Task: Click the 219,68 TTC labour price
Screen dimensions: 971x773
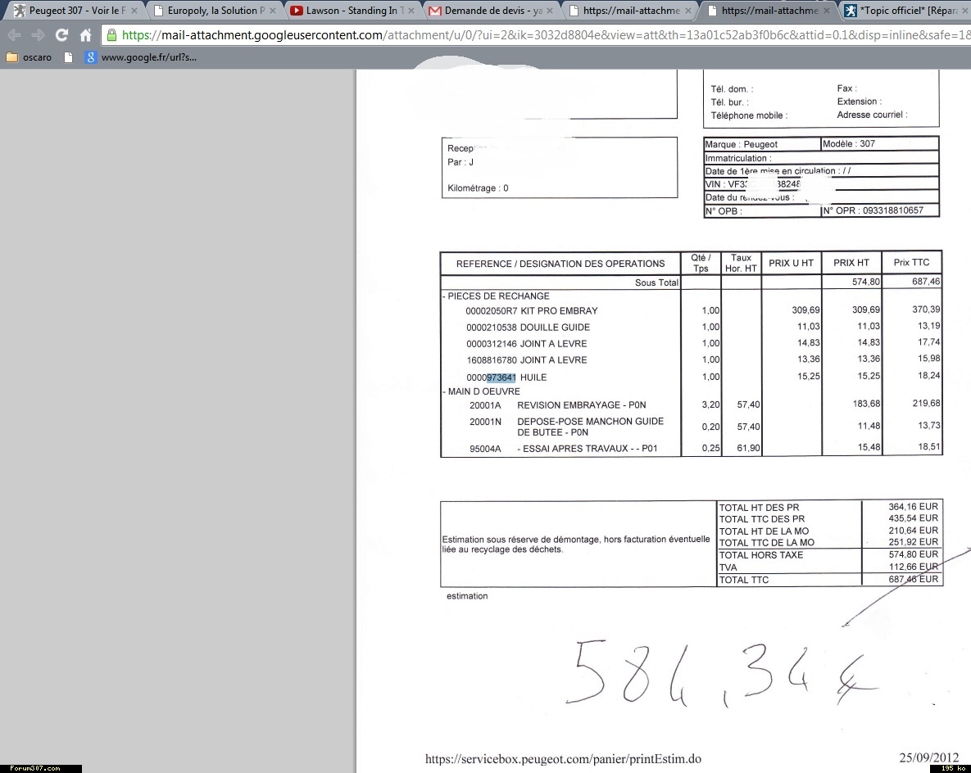Action: point(927,403)
